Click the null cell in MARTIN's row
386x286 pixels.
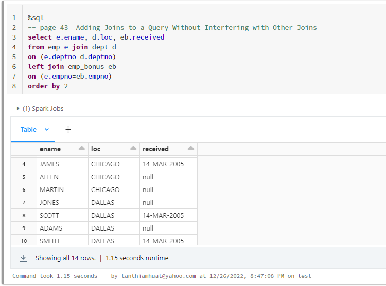tap(149, 190)
